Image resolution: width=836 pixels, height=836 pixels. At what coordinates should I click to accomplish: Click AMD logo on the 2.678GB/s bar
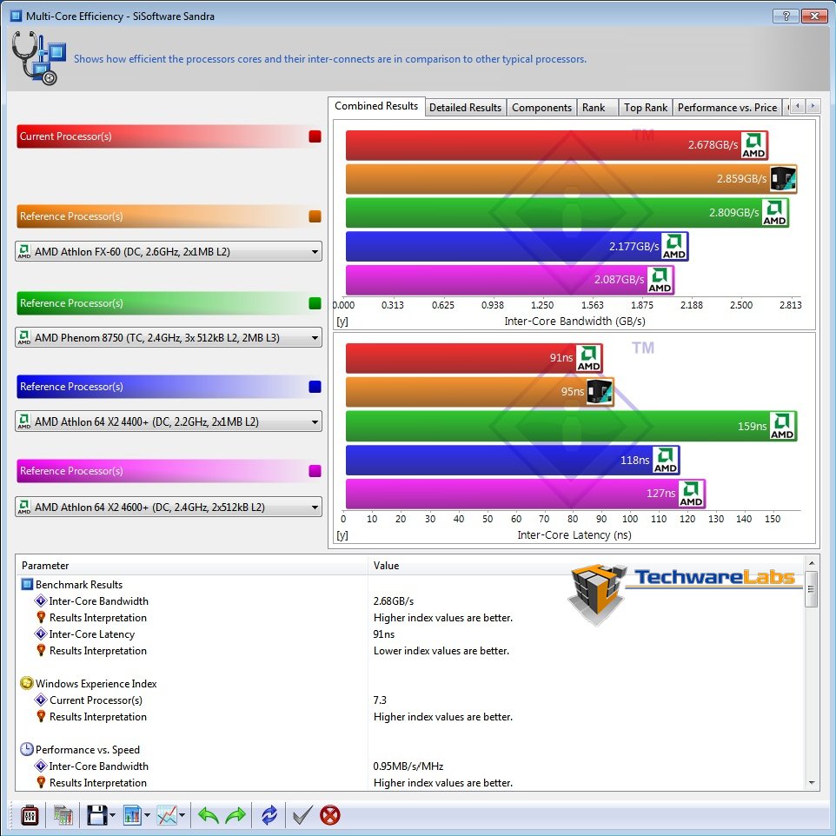click(x=754, y=145)
